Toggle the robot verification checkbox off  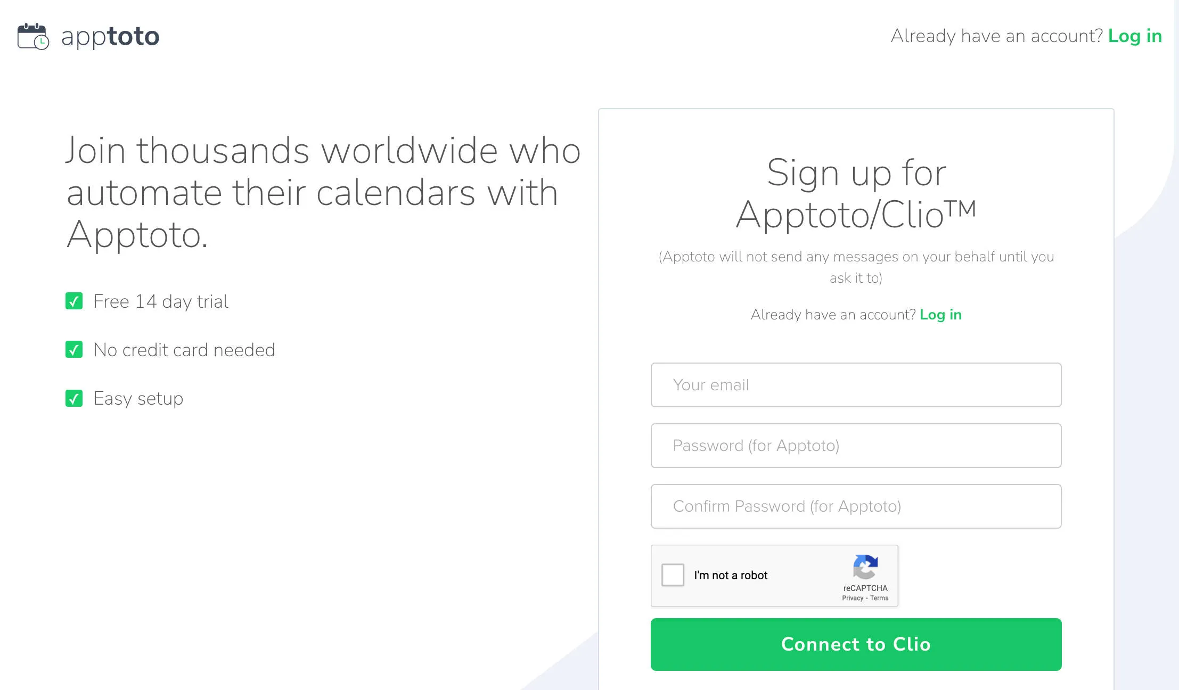(672, 575)
